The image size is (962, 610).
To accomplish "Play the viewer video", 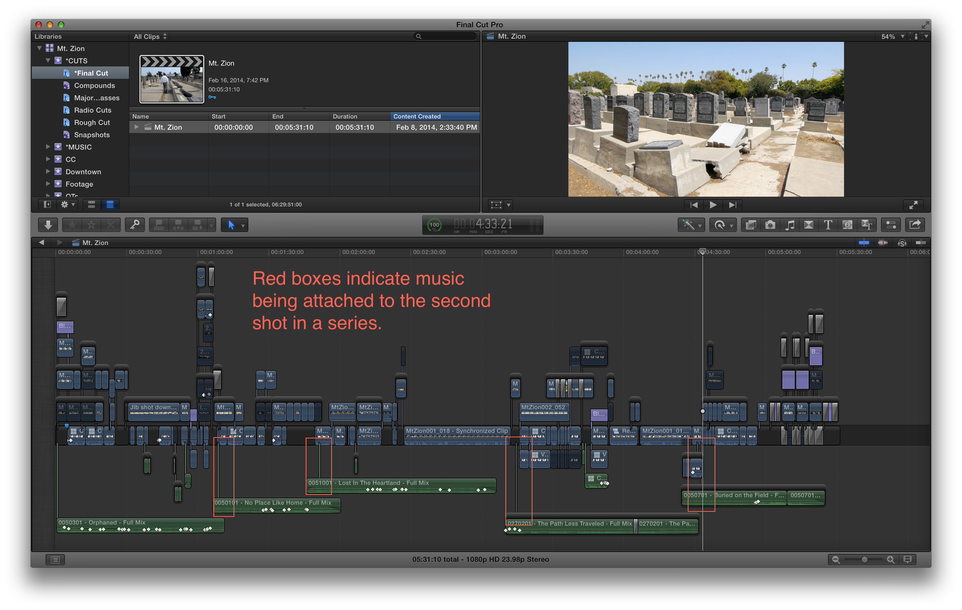I will 713,205.
